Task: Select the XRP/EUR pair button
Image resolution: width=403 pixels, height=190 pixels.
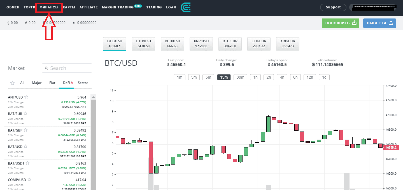Action: pyautogui.click(x=288, y=44)
